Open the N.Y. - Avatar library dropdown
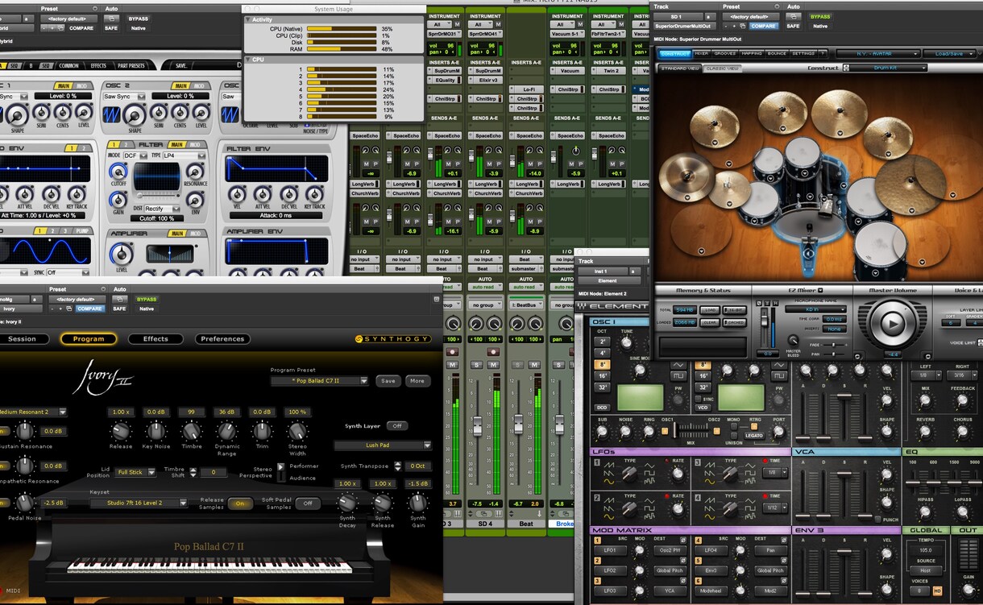Viewport: 983px width, 605px height. [x=877, y=54]
